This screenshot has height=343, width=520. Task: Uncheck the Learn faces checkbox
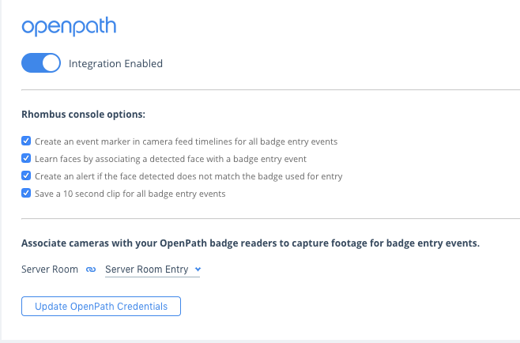pos(26,158)
